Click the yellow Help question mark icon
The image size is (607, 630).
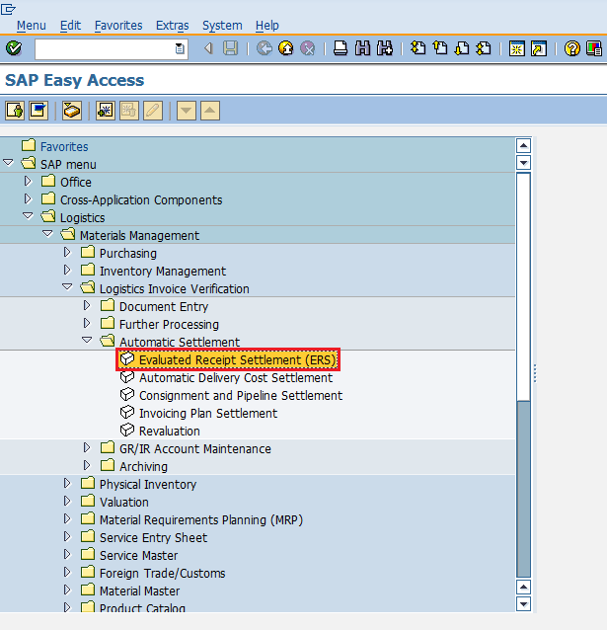tap(571, 48)
